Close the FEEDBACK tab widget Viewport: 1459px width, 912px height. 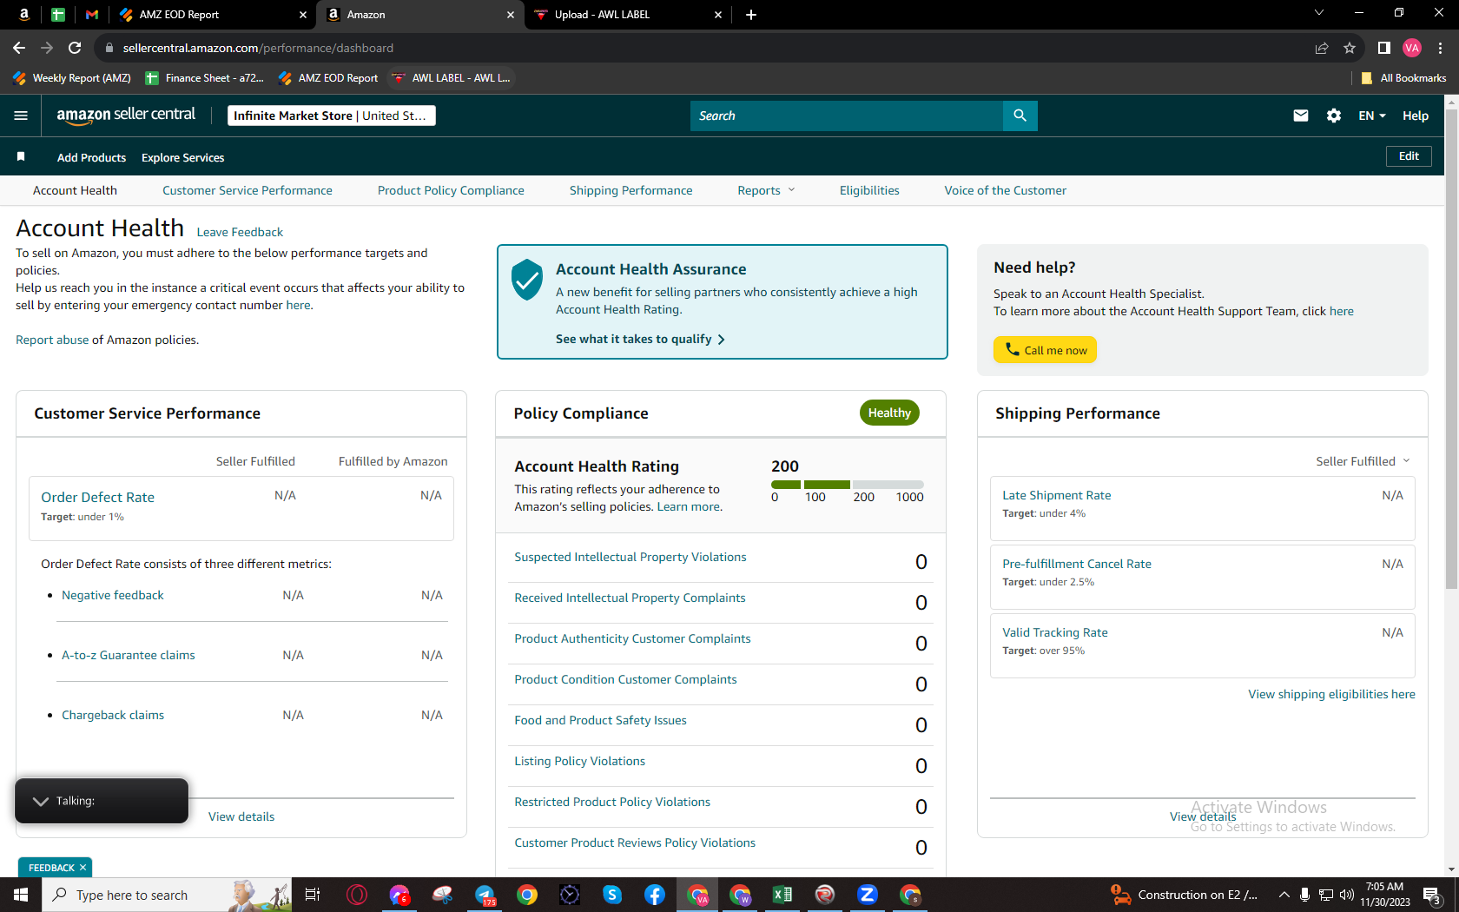pyautogui.click(x=83, y=868)
